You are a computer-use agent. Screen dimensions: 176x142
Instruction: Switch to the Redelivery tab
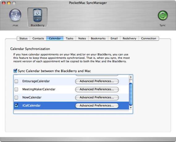pos(129,39)
